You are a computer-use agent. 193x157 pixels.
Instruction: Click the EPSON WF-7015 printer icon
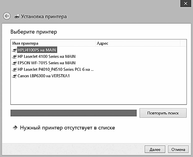click(x=14, y=63)
